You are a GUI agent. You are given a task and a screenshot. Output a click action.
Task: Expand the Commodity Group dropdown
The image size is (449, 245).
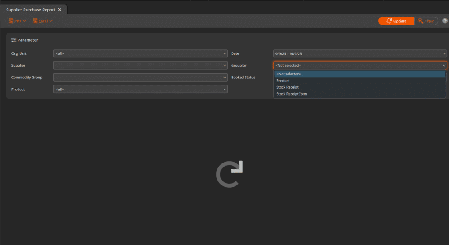point(140,77)
